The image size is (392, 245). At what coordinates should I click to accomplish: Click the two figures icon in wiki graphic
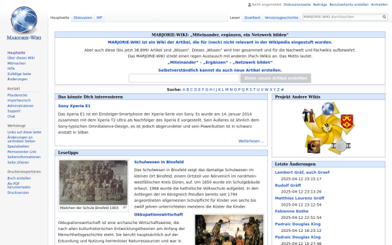pos(309,115)
